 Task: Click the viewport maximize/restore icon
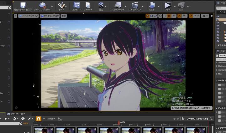[x=212, y=16]
